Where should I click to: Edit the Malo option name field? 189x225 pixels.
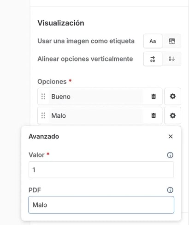pos(96,116)
